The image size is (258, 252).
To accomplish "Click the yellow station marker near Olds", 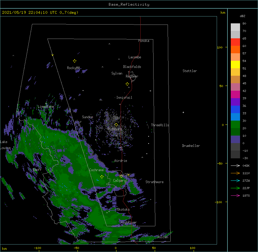I will [116, 125].
